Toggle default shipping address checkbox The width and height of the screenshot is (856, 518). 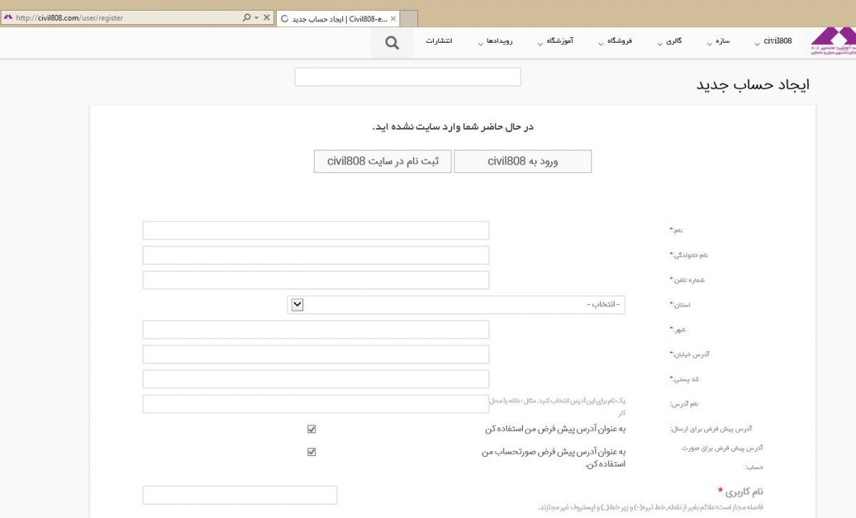tap(311, 429)
